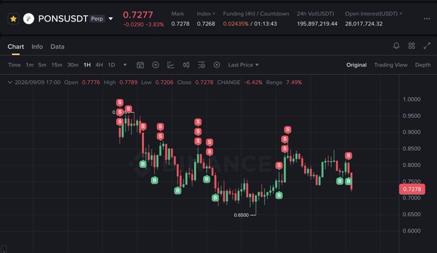The width and height of the screenshot is (437, 253).
Task: Open the chart layout grid icon
Action: (411, 46)
